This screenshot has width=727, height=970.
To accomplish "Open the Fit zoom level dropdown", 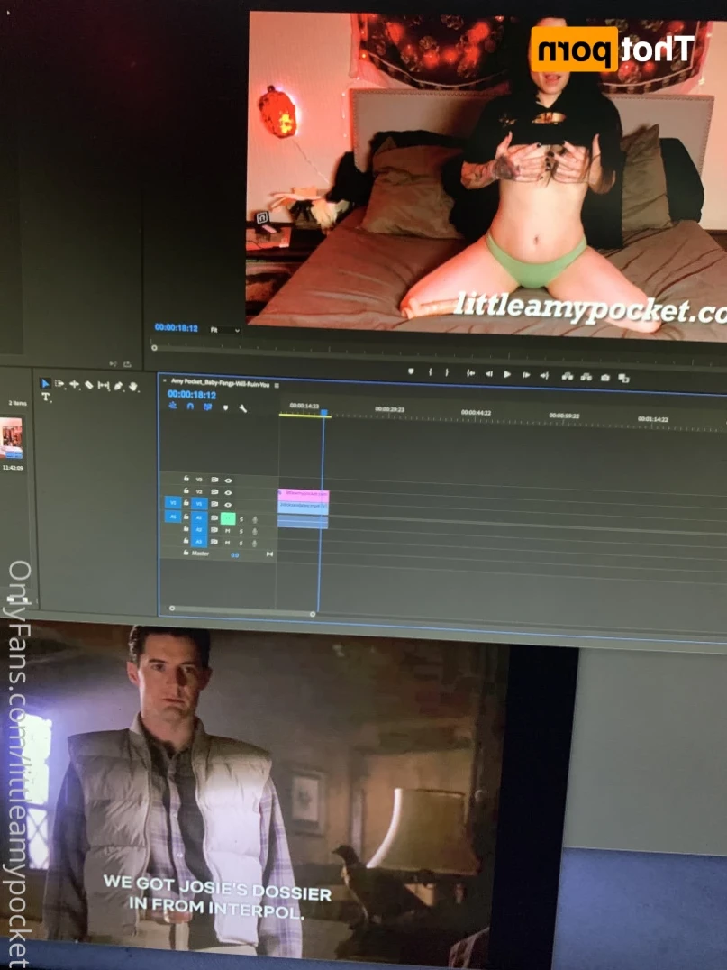I will (225, 330).
